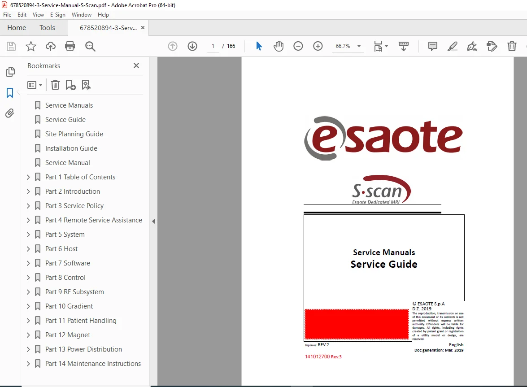Open the Help menu
The height and width of the screenshot is (387, 527).
(x=103, y=15)
